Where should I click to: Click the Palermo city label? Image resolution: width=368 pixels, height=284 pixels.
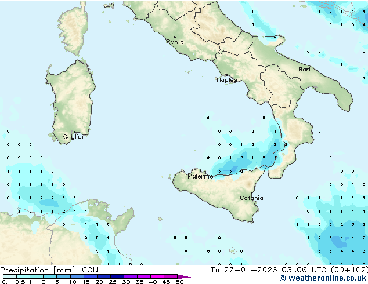(200, 176)
